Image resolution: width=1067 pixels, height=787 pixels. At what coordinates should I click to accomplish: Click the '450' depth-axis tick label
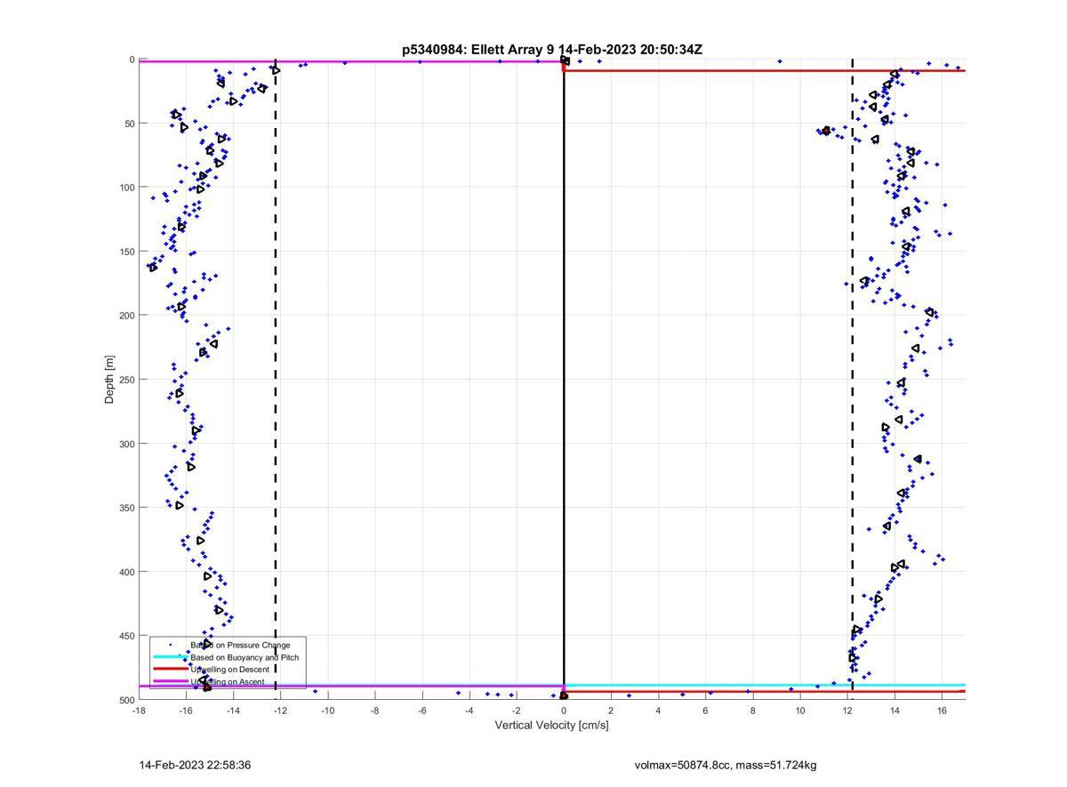coord(126,636)
